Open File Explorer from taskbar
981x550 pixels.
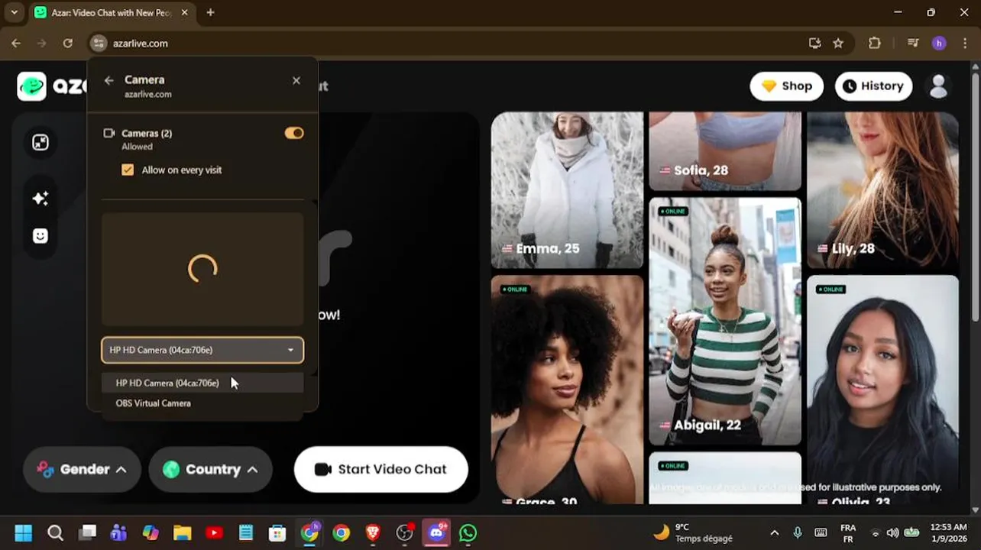click(182, 532)
